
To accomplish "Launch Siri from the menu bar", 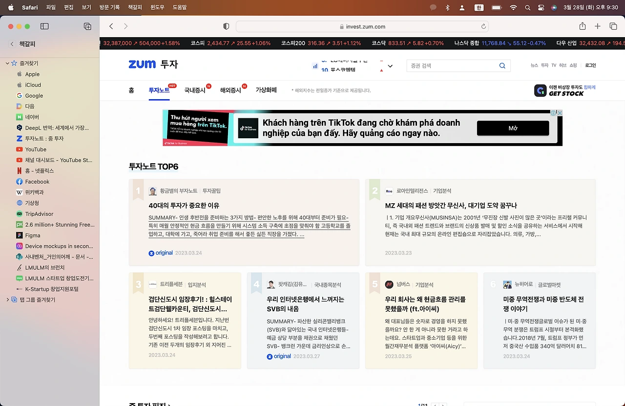I will (554, 8).
